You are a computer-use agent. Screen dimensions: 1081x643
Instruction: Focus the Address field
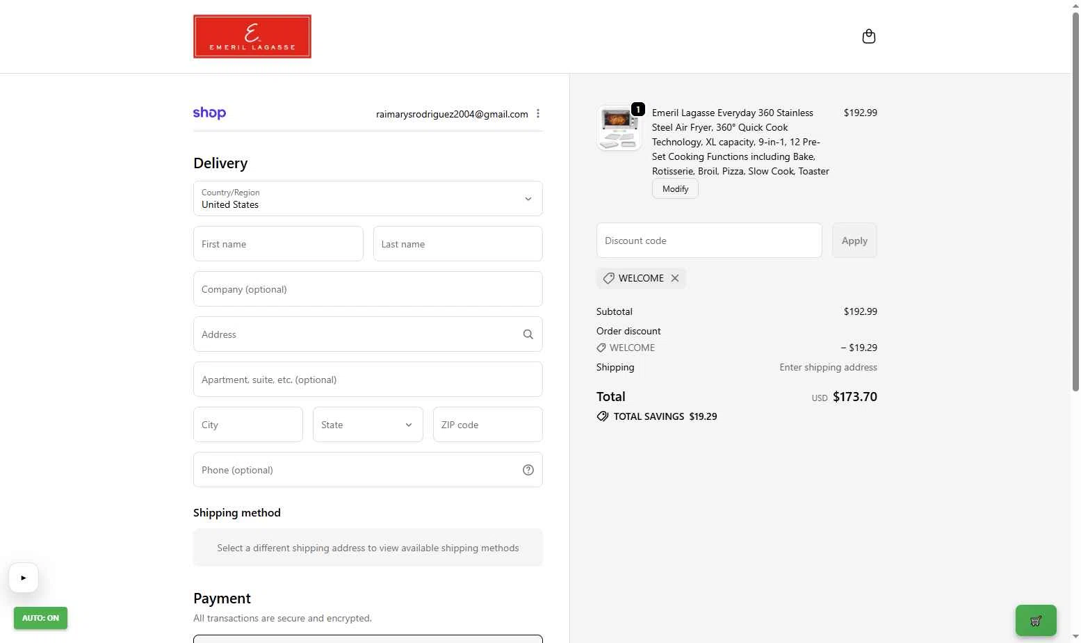(368, 334)
